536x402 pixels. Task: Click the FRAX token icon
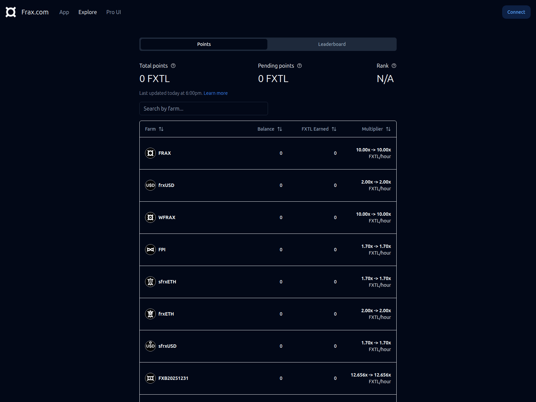(150, 153)
